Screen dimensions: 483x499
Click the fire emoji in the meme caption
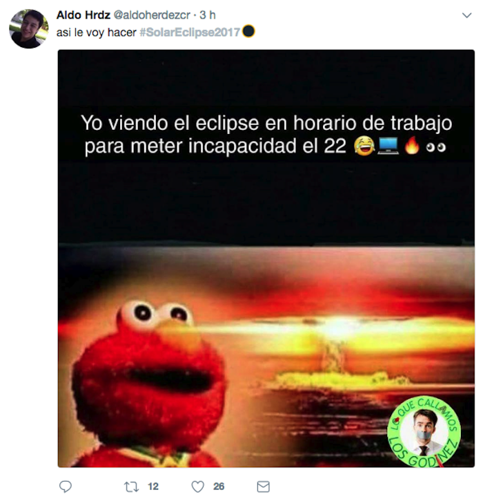pyautogui.click(x=412, y=146)
